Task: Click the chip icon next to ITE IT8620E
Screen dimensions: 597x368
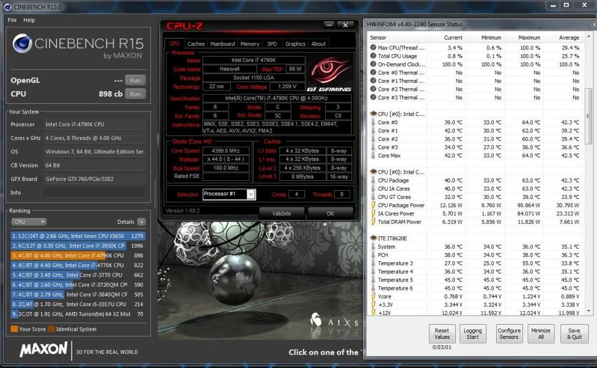Action: coord(373,238)
